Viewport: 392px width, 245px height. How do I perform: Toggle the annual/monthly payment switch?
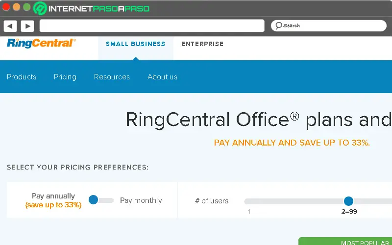[100, 200]
